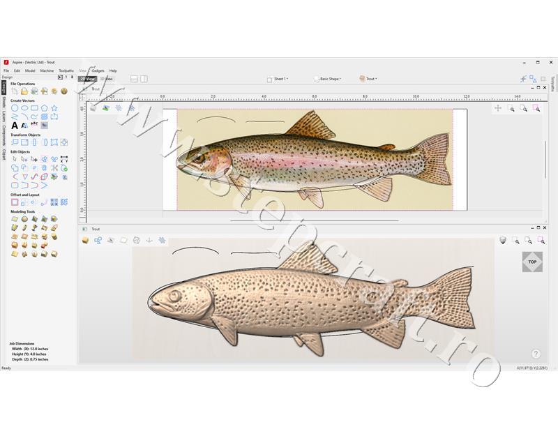Expand the Toolpaths panel tab on the right
Screen dimensions: 558x429
tap(552, 83)
